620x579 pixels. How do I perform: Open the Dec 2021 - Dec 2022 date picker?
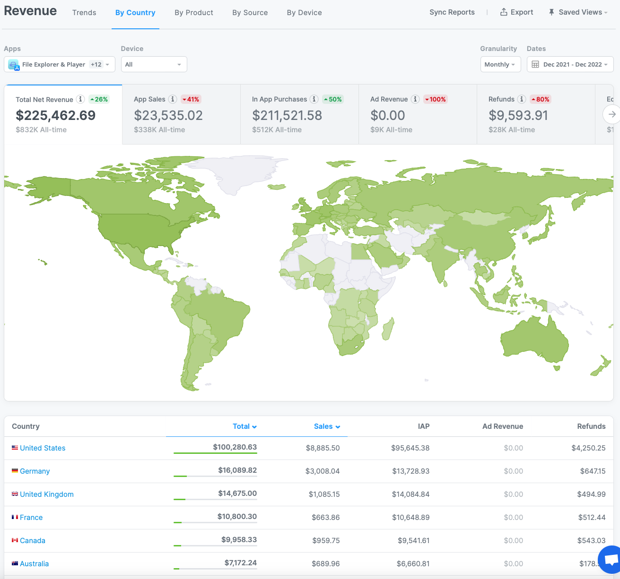[x=570, y=65]
